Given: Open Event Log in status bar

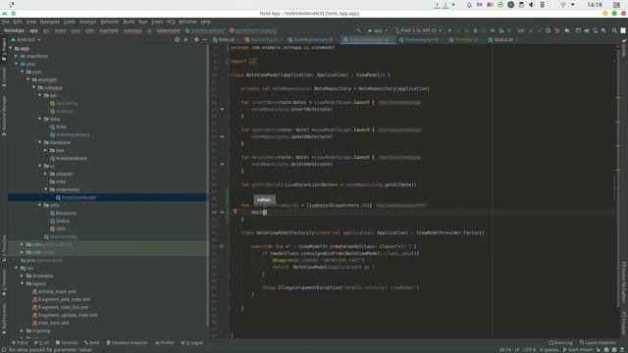Looking at the screenshot, I should pyautogui.click(x=560, y=342).
